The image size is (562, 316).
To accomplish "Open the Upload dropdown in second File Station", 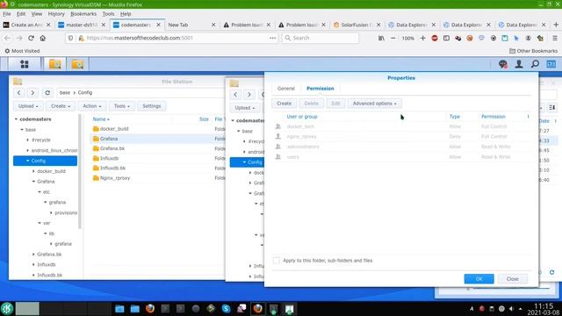I will [245, 108].
